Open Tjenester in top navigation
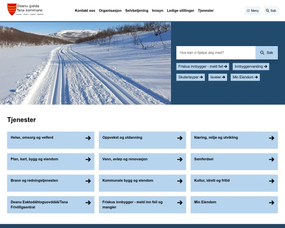Screen dimensions: 285x228 tap(206, 10)
